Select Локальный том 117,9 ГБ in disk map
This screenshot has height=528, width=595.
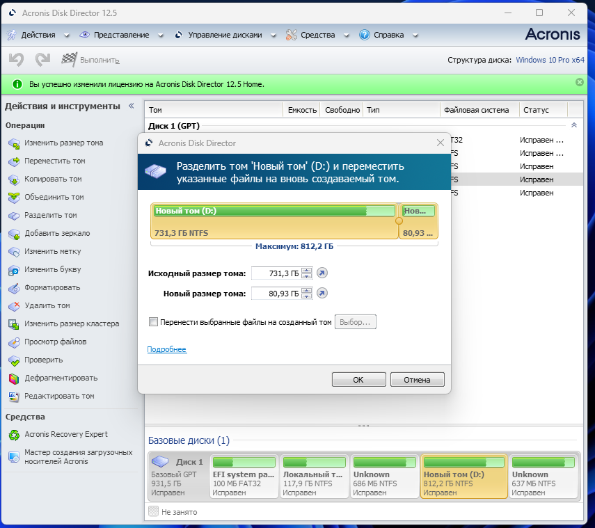tap(314, 477)
